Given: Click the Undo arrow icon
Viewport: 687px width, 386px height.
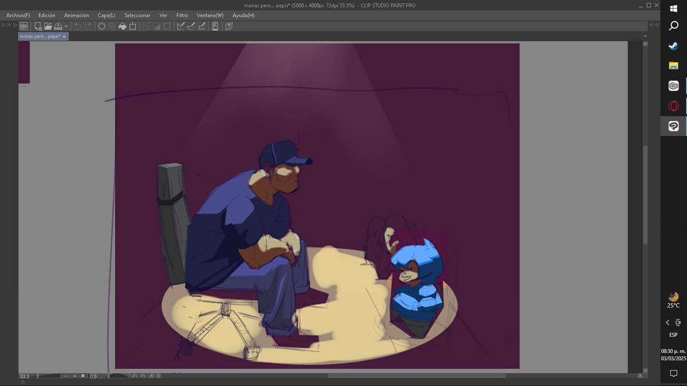Looking at the screenshot, I should pos(77,26).
